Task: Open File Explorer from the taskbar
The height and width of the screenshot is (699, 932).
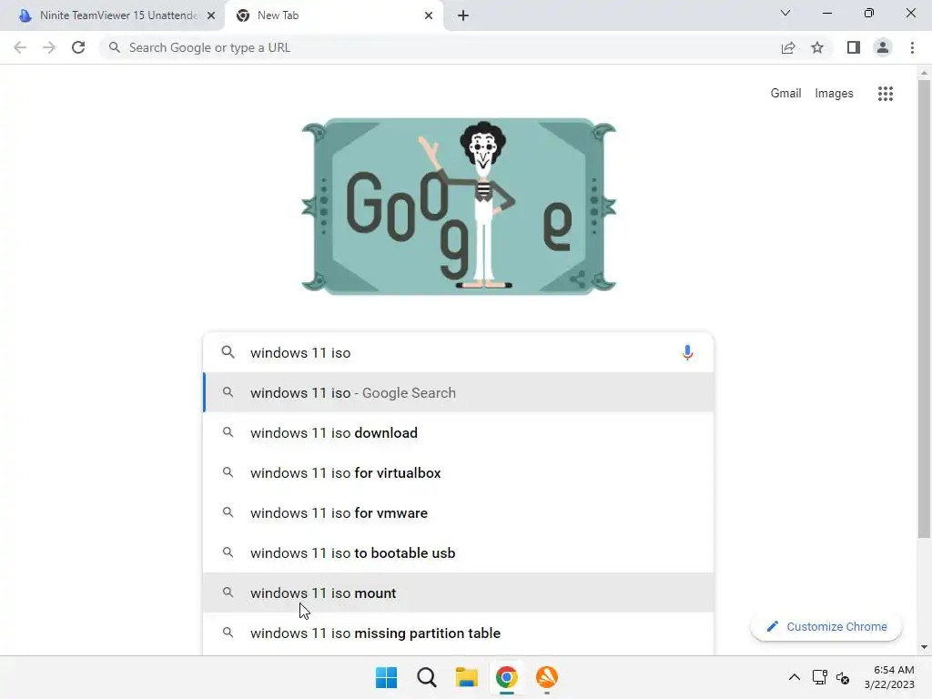Action: click(x=467, y=677)
